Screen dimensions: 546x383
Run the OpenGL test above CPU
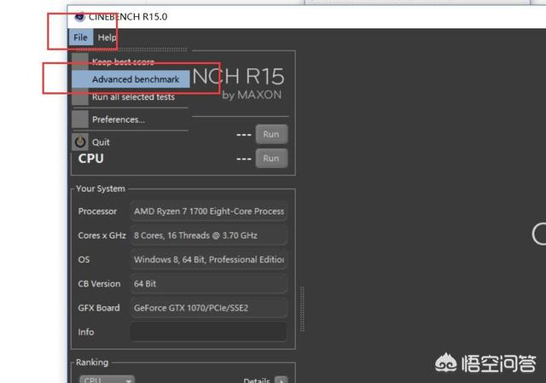(271, 134)
